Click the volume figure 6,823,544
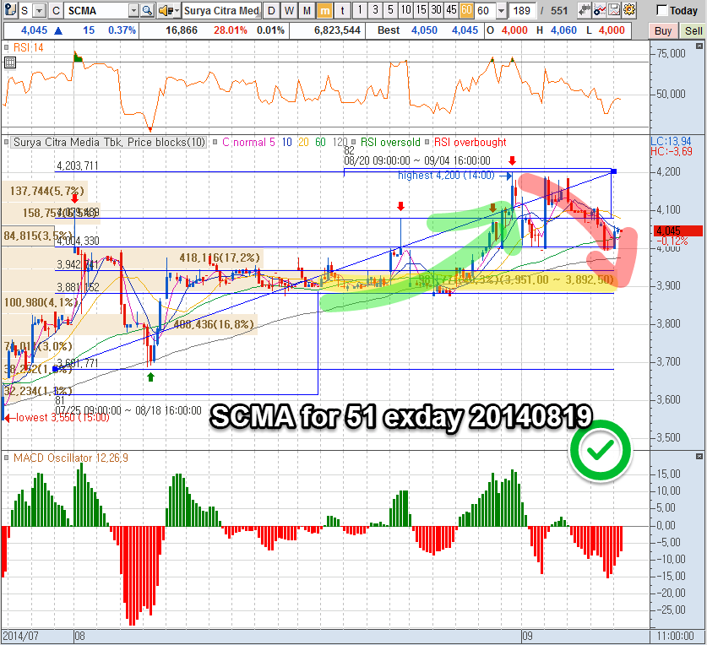 coord(337,30)
